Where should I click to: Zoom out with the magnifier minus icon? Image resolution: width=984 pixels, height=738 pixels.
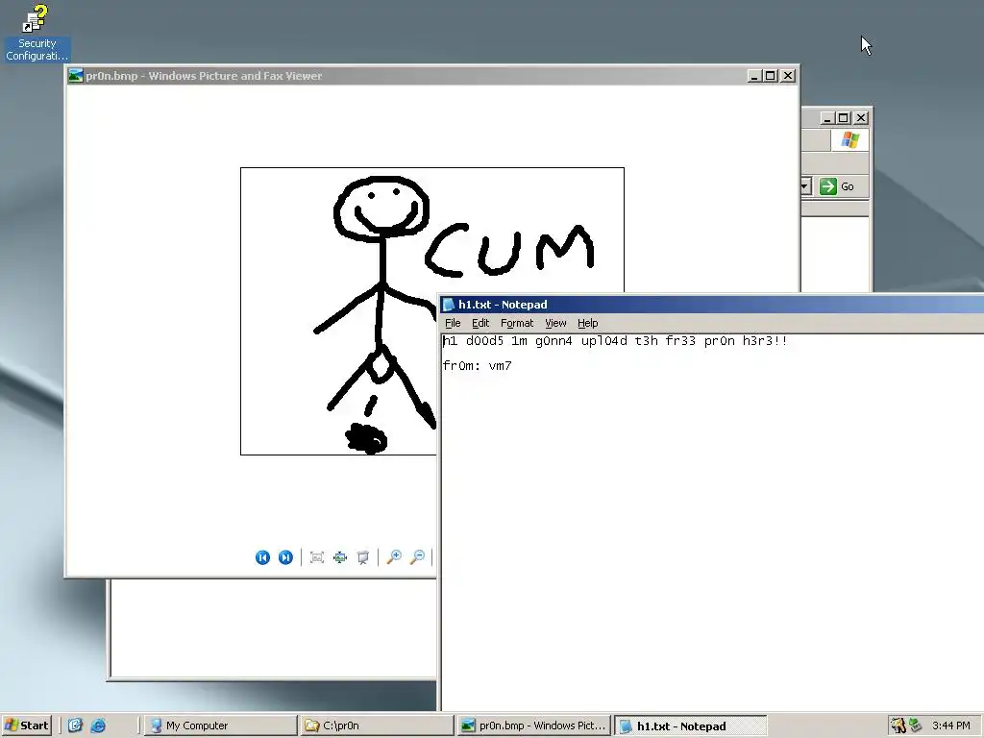417,556
